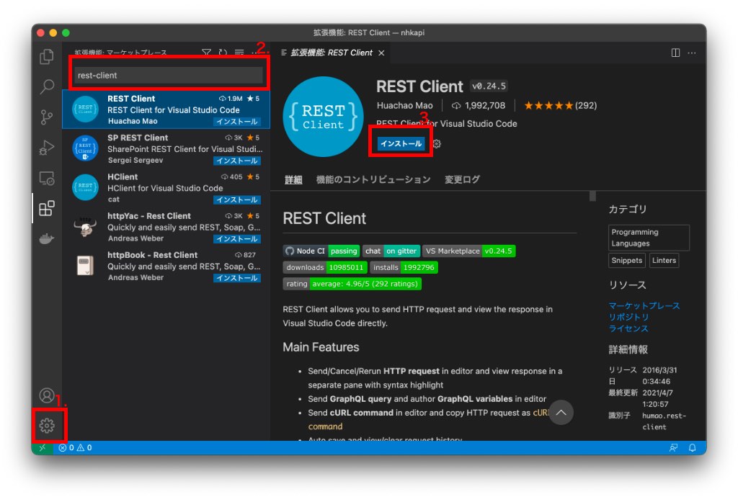Install REST Client from the details page
The height and width of the screenshot is (502, 738).
pyautogui.click(x=401, y=144)
